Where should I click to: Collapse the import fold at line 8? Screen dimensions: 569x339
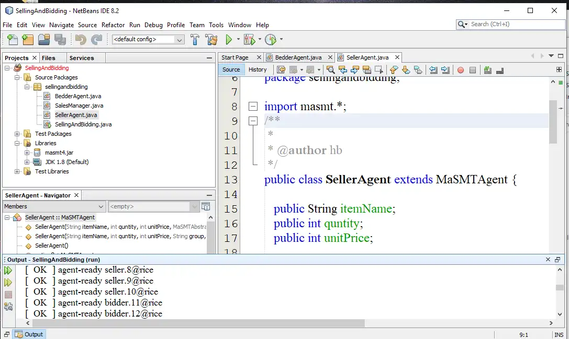point(253,106)
